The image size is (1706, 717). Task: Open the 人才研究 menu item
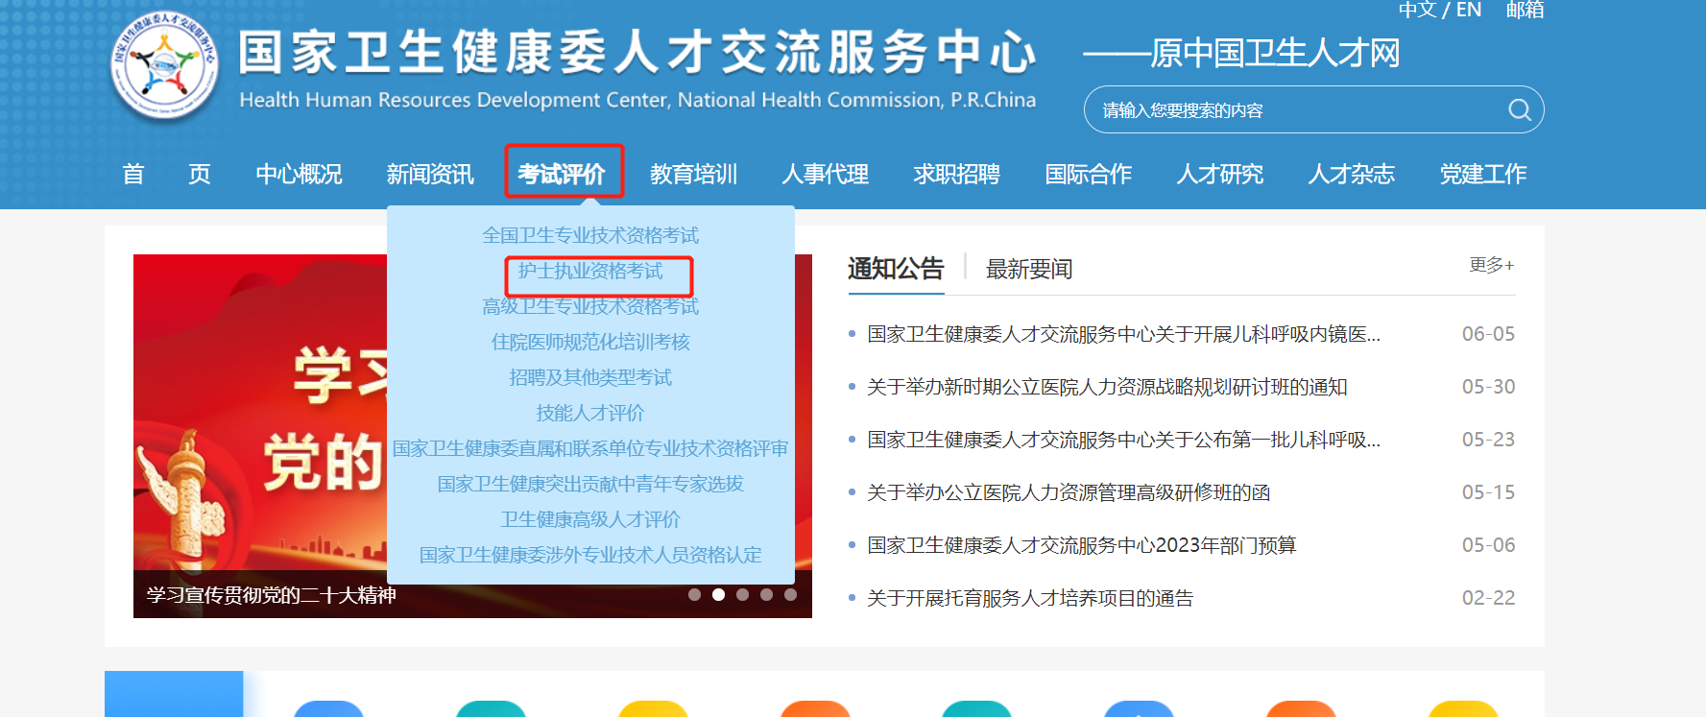click(x=1219, y=174)
